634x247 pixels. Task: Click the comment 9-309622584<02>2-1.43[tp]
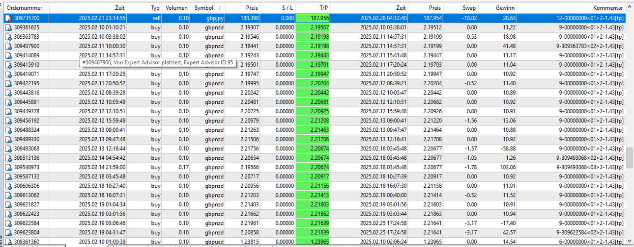(x=590, y=232)
